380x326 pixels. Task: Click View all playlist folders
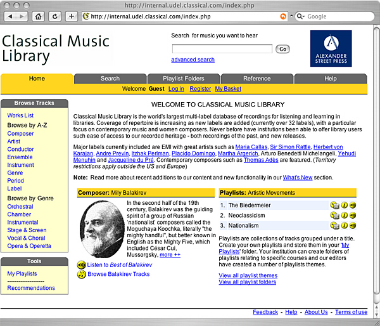click(248, 282)
